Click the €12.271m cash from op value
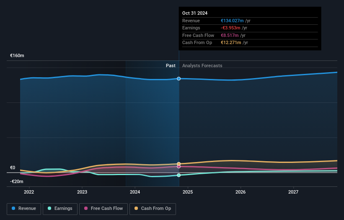 click(231, 43)
